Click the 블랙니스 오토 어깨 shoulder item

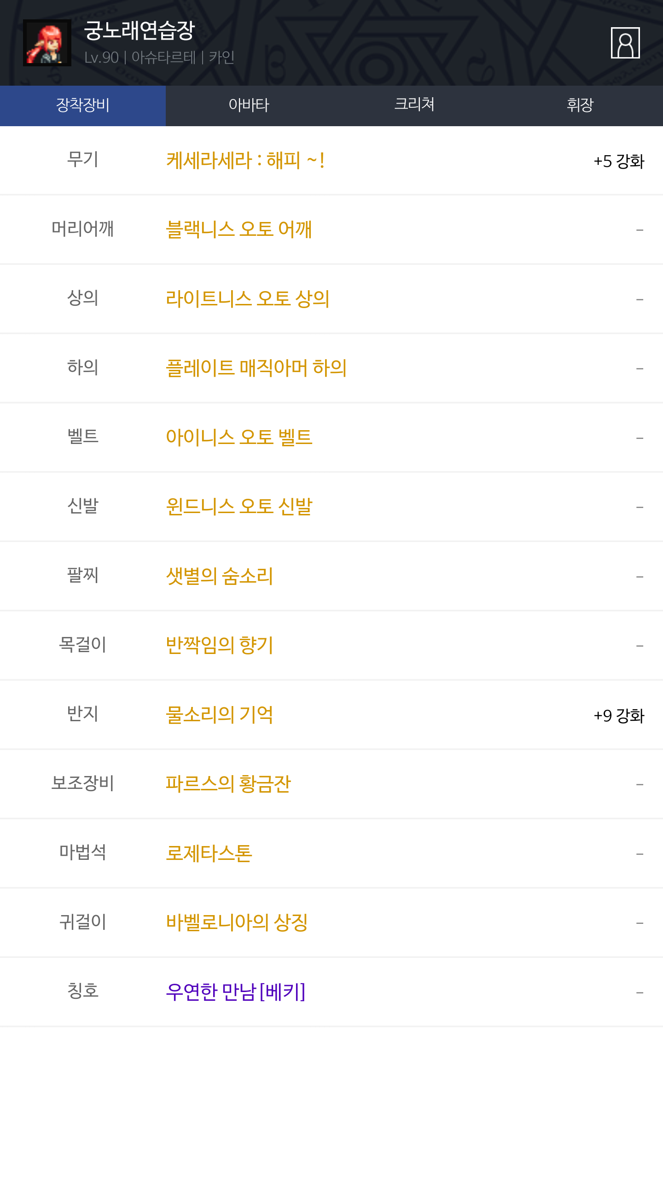click(239, 229)
